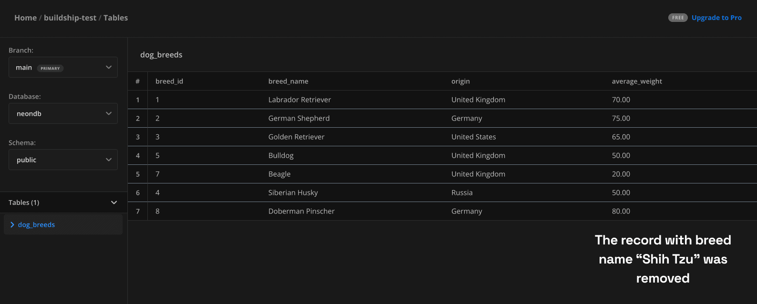Click Upgrade to Pro link
The width and height of the screenshot is (757, 304).
click(716, 18)
